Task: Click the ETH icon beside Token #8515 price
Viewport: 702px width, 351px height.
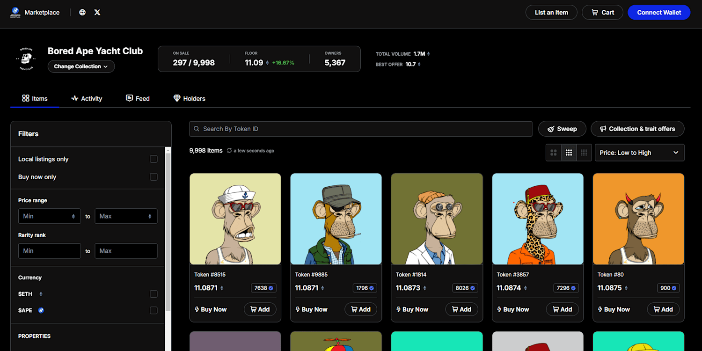Action: (x=222, y=288)
